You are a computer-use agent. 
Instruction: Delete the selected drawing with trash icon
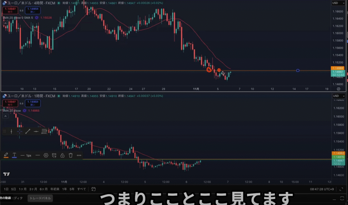click(x=71, y=155)
